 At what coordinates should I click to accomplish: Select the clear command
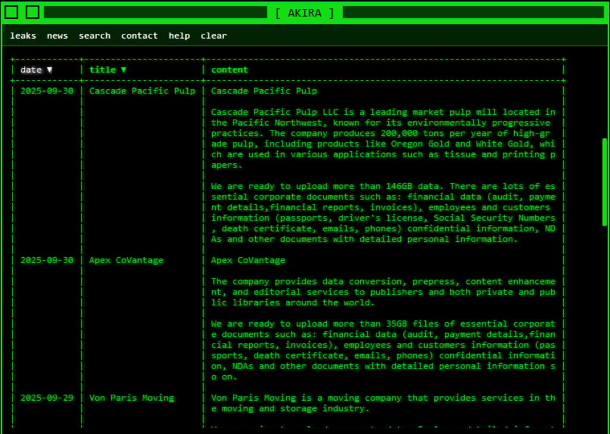[214, 36]
